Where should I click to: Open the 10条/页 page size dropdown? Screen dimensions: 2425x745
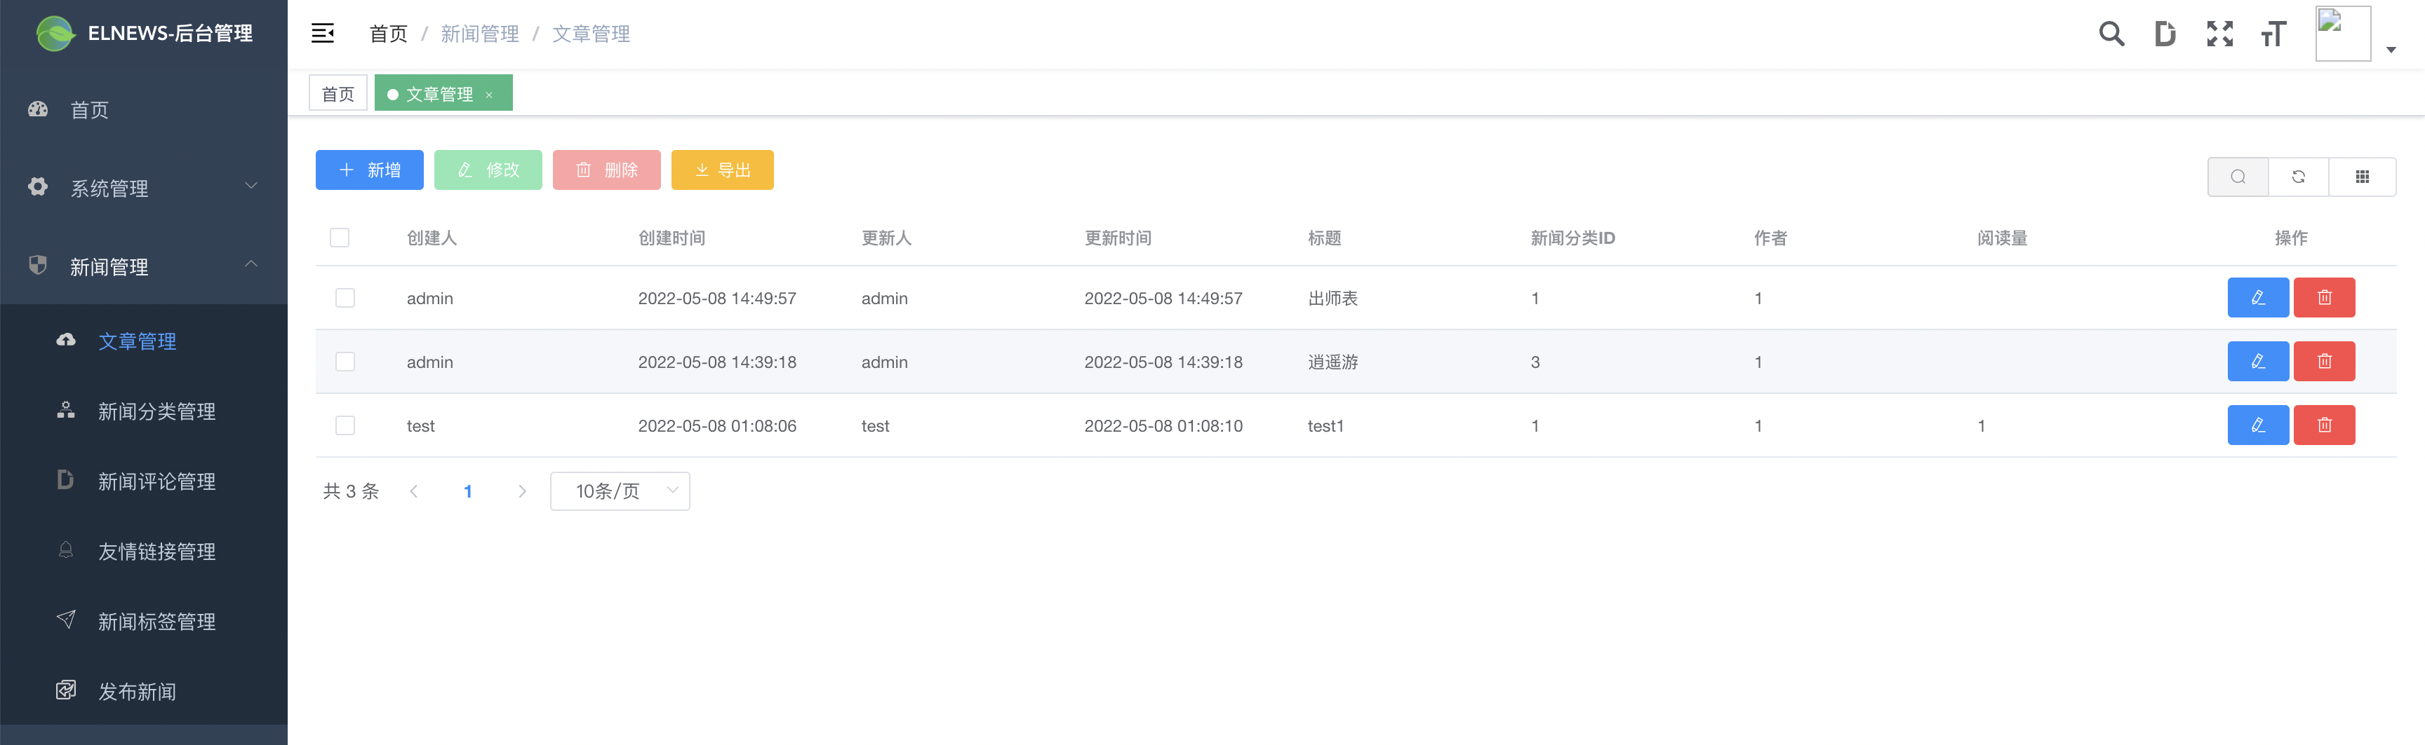point(620,492)
